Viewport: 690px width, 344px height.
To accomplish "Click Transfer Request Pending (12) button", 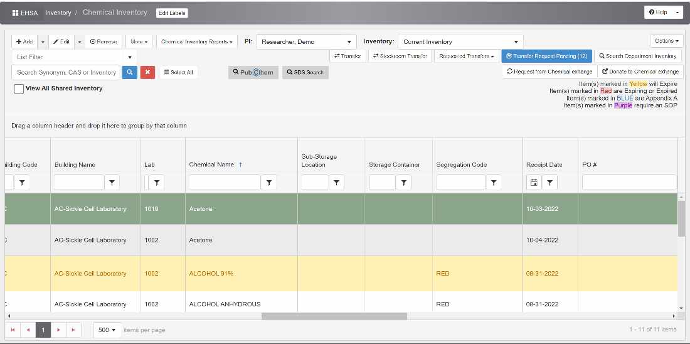I will pyautogui.click(x=546, y=56).
